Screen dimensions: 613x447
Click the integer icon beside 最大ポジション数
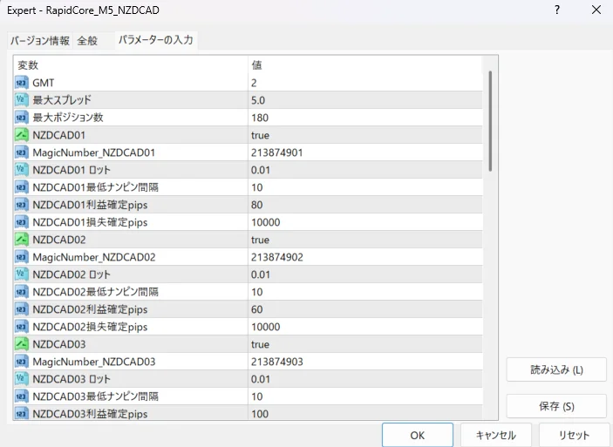tap(22, 118)
